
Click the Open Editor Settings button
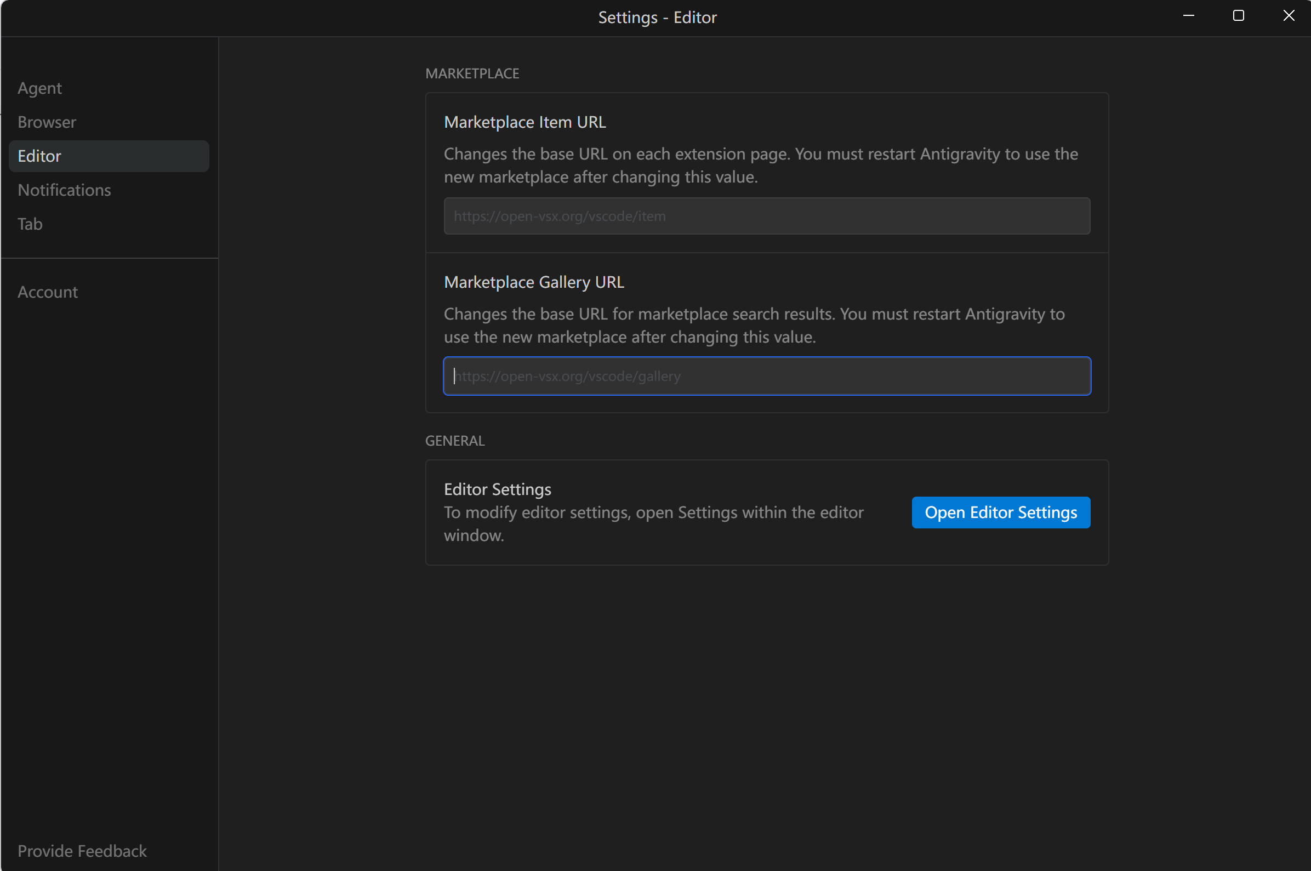[1001, 512]
